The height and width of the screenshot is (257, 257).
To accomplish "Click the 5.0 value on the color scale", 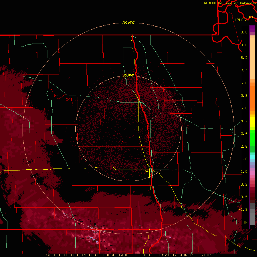I will tap(244, 108).
